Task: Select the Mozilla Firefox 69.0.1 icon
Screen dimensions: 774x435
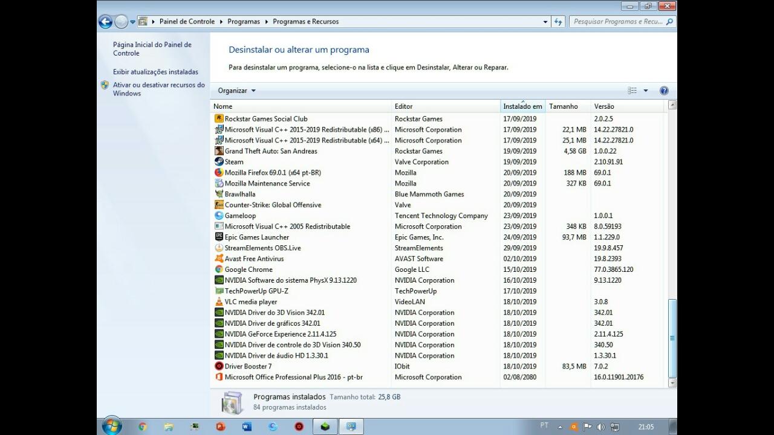Action: pyautogui.click(x=219, y=173)
